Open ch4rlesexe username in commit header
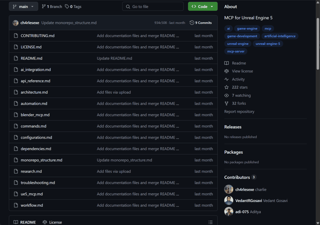 pyautogui.click(x=30, y=23)
